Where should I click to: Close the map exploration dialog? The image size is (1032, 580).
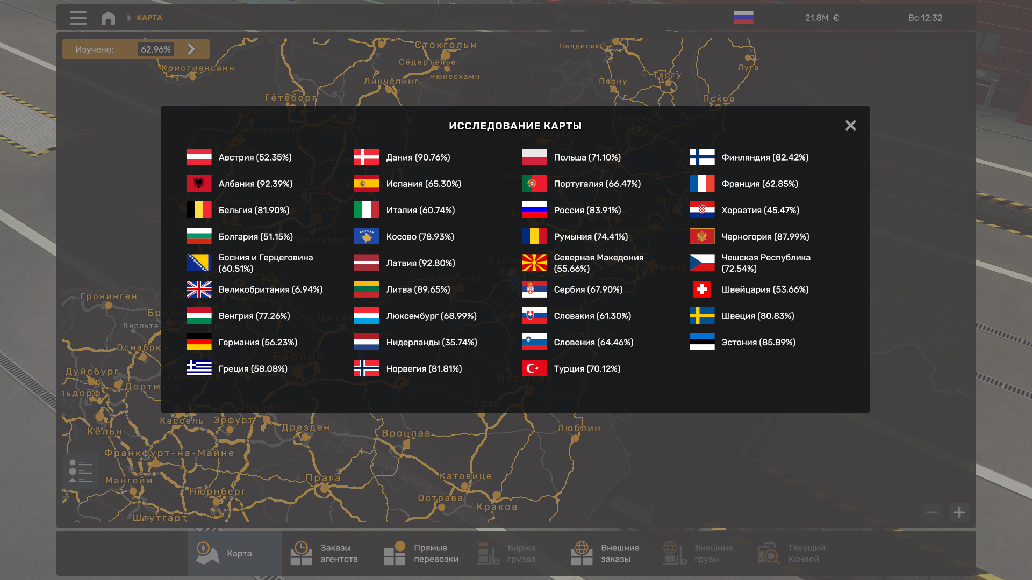click(x=850, y=125)
